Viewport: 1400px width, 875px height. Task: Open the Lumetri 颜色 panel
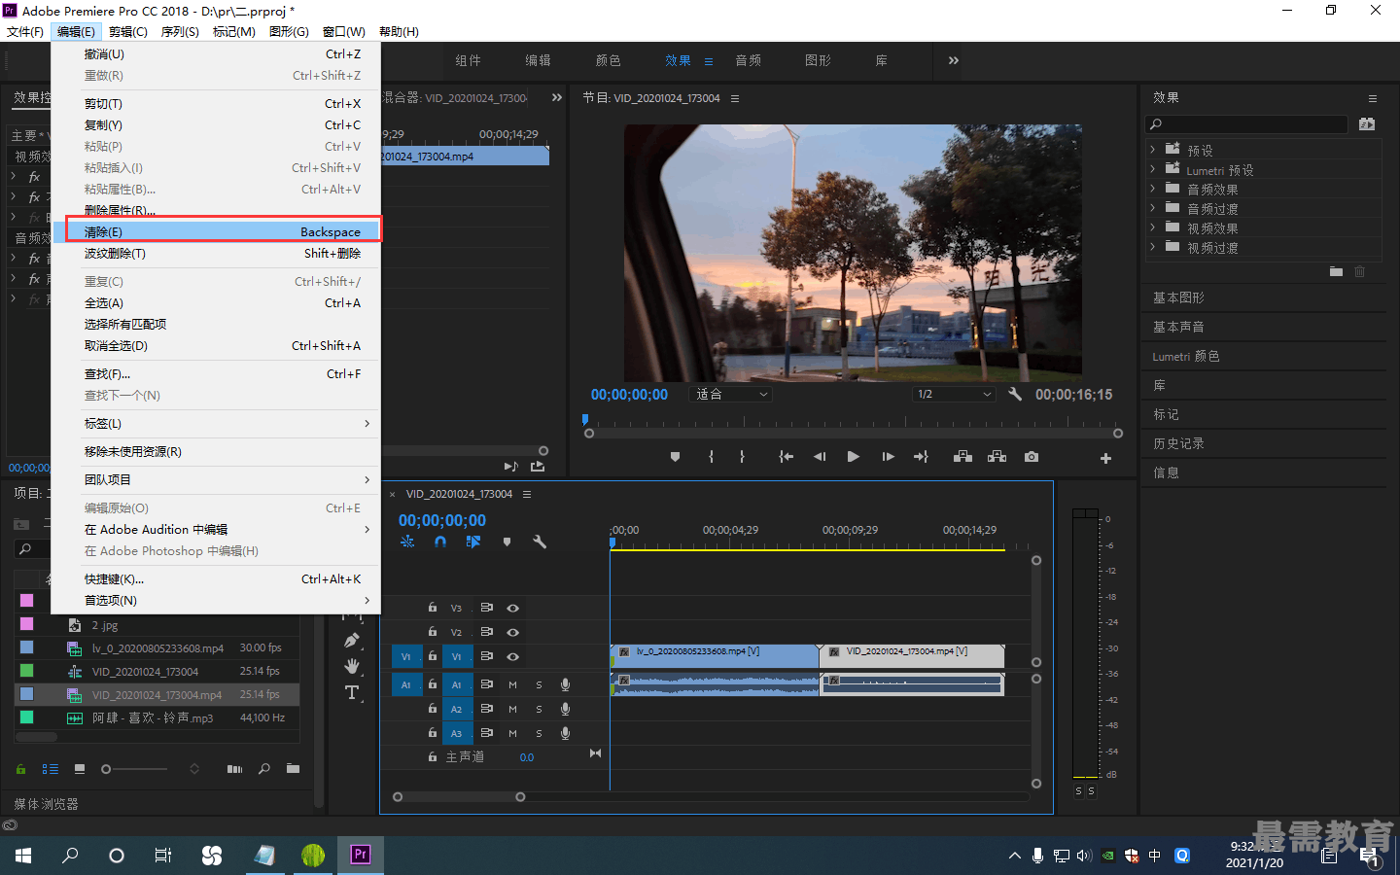point(1186,356)
